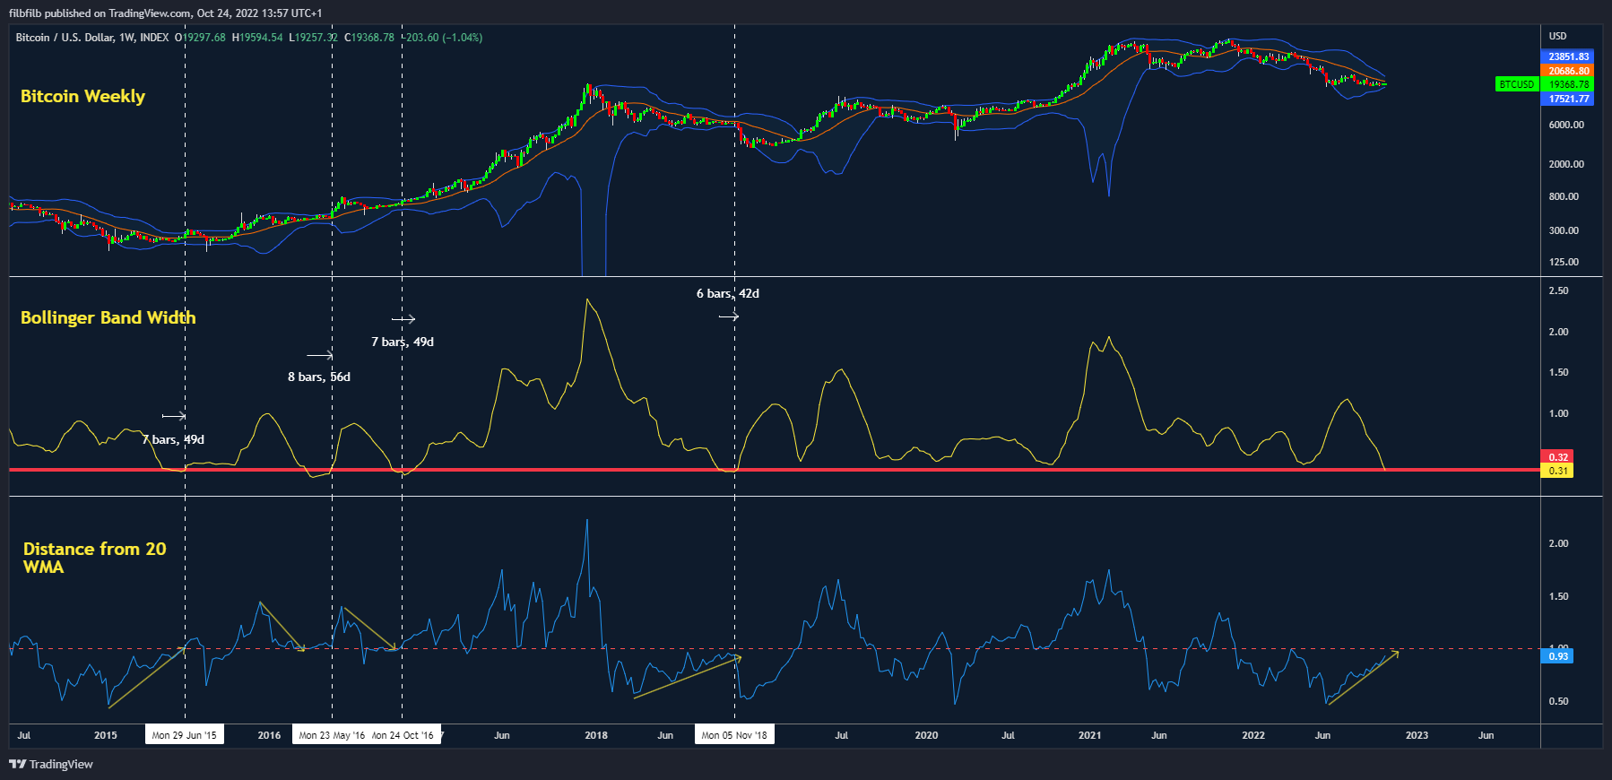Select the Distance from 20 WMA pane title

(x=94, y=558)
